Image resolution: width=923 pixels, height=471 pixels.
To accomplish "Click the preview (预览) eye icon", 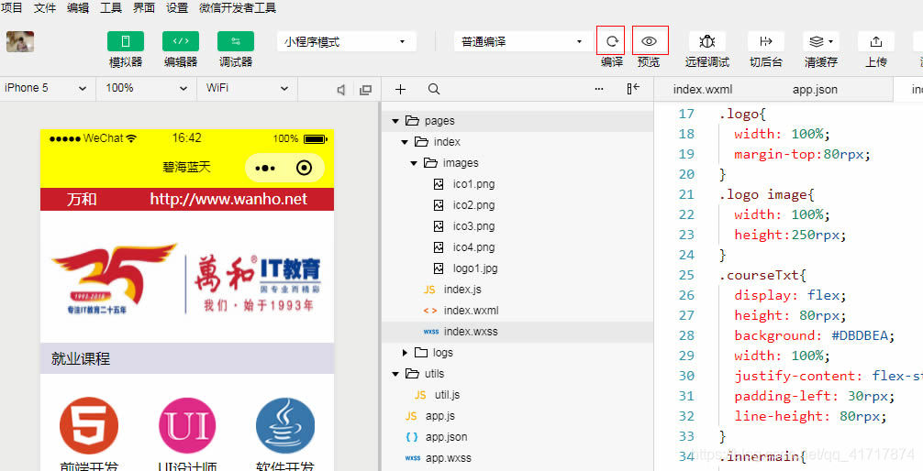I will click(x=650, y=41).
